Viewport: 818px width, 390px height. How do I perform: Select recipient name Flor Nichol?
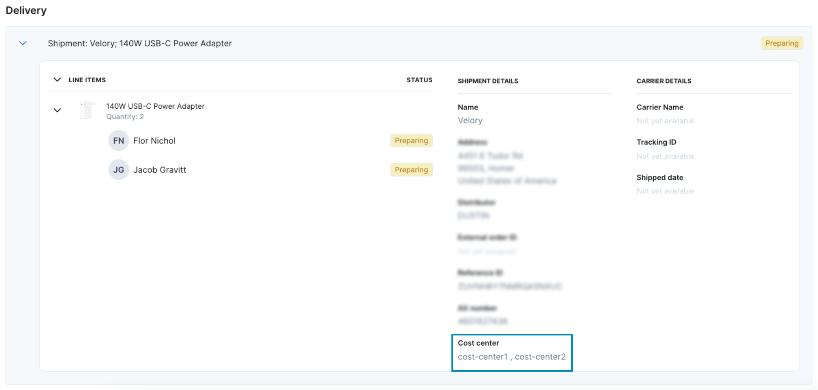point(154,141)
